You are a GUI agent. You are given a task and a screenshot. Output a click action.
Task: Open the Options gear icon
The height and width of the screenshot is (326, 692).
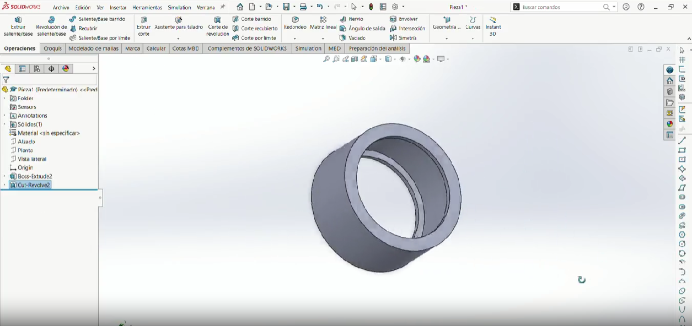pos(395,7)
